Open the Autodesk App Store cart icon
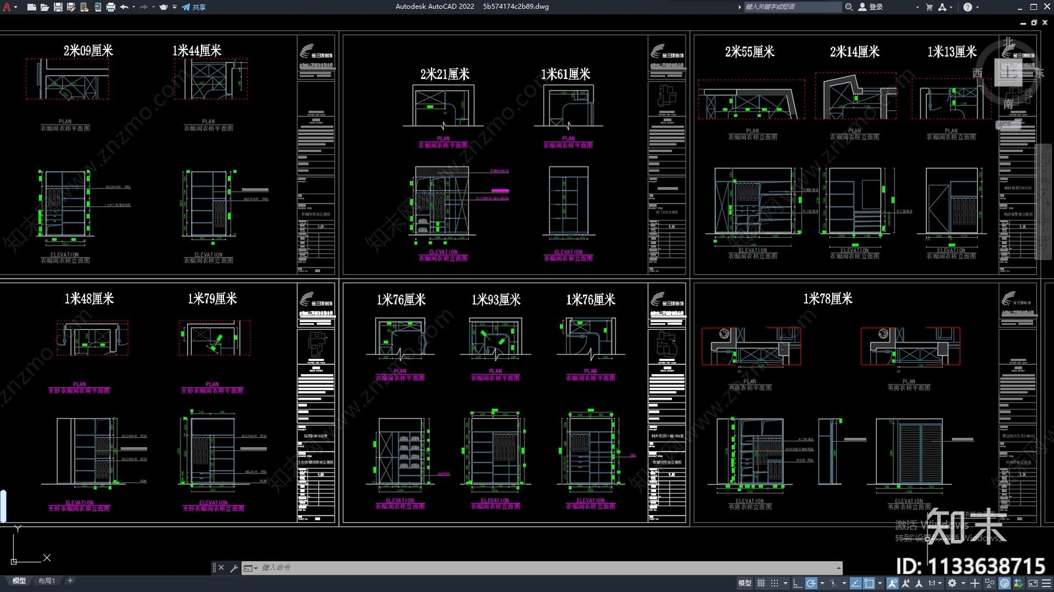The image size is (1054, 592). pyautogui.click(x=929, y=7)
